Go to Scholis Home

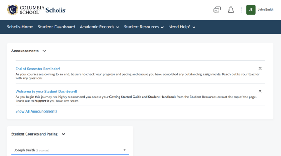pyautogui.click(x=20, y=27)
